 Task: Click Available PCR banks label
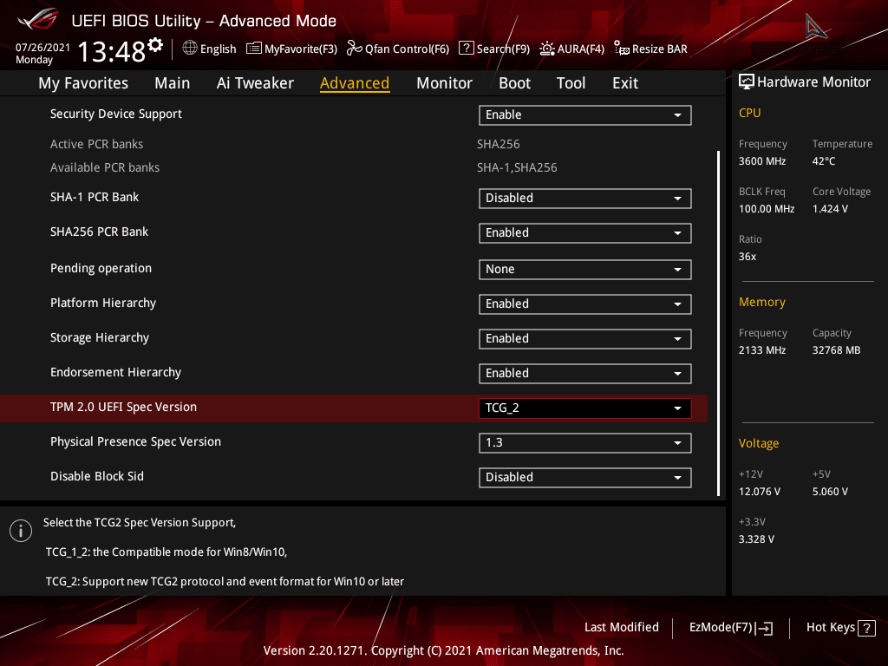point(105,167)
